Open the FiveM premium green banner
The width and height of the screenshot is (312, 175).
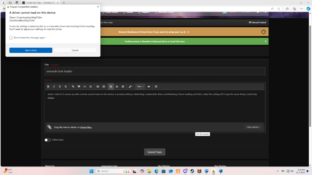tap(155, 41)
